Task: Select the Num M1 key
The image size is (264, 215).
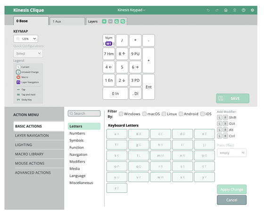Action: pyautogui.click(x=109, y=40)
